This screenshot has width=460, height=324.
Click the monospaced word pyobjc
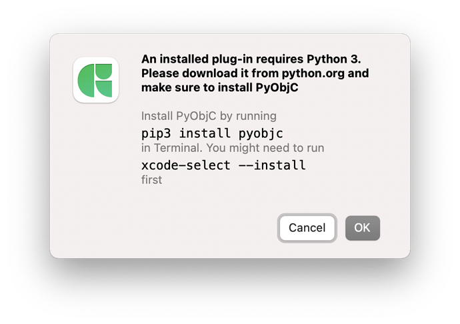click(x=261, y=133)
